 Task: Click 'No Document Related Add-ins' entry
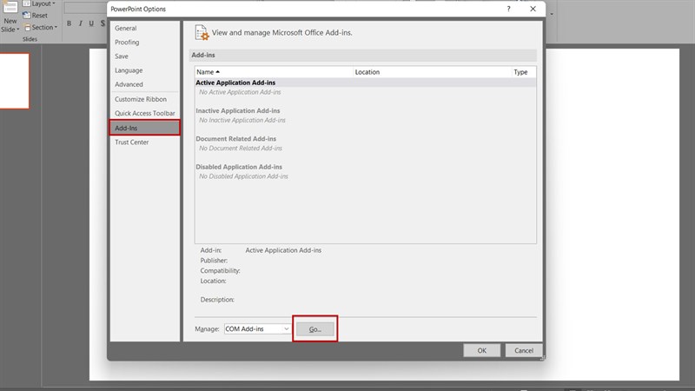pyautogui.click(x=241, y=148)
